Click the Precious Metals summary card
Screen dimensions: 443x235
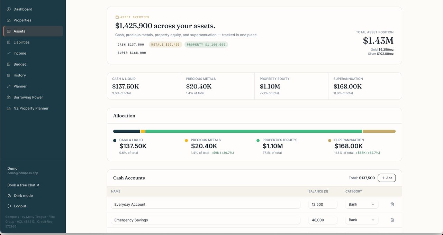pyautogui.click(x=218, y=86)
